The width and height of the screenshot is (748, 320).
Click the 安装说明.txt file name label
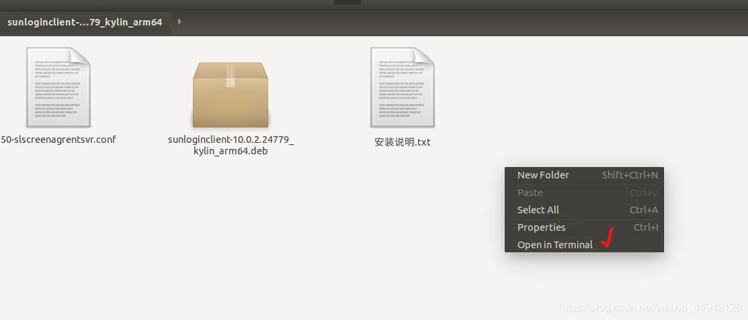click(403, 142)
